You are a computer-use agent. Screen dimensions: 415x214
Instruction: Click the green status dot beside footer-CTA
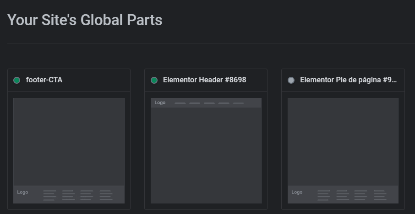tap(16, 80)
